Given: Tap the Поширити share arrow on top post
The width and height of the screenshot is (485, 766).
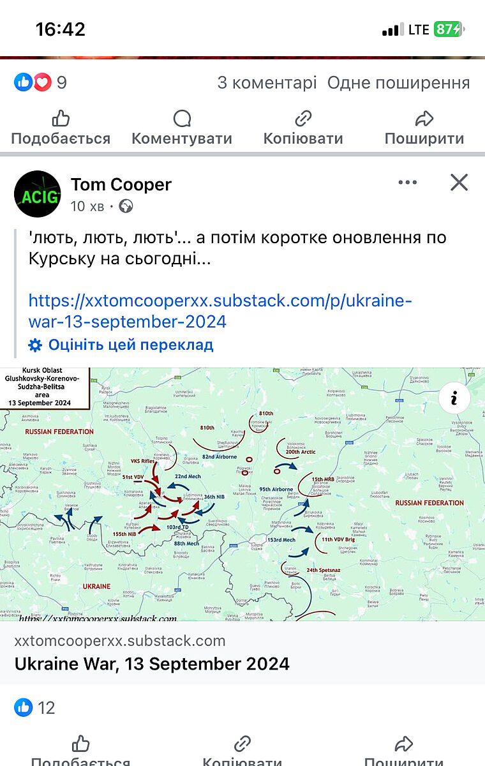Looking at the screenshot, I should click(424, 119).
